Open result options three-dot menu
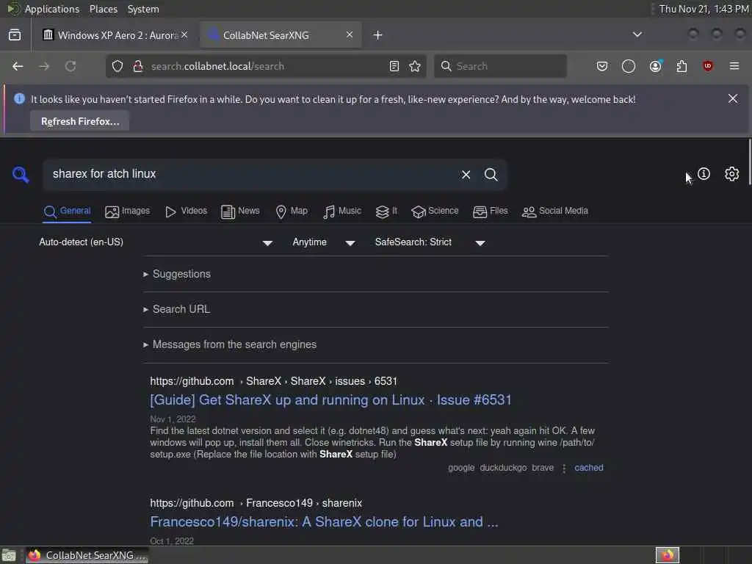752x564 pixels. (564, 468)
